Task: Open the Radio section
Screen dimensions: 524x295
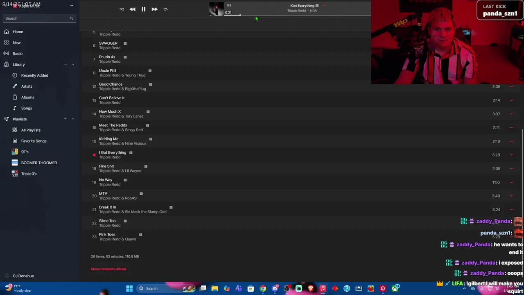Action: (17, 54)
